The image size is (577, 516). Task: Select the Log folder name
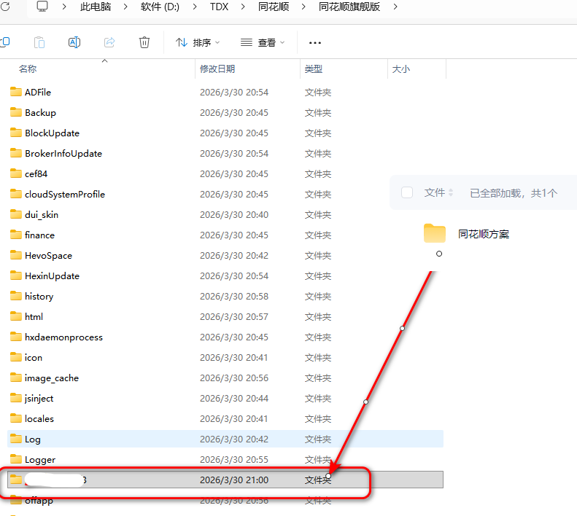(33, 439)
